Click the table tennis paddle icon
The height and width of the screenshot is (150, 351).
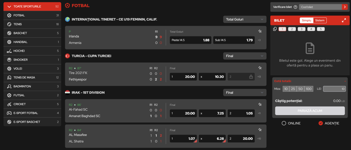(x=9, y=78)
